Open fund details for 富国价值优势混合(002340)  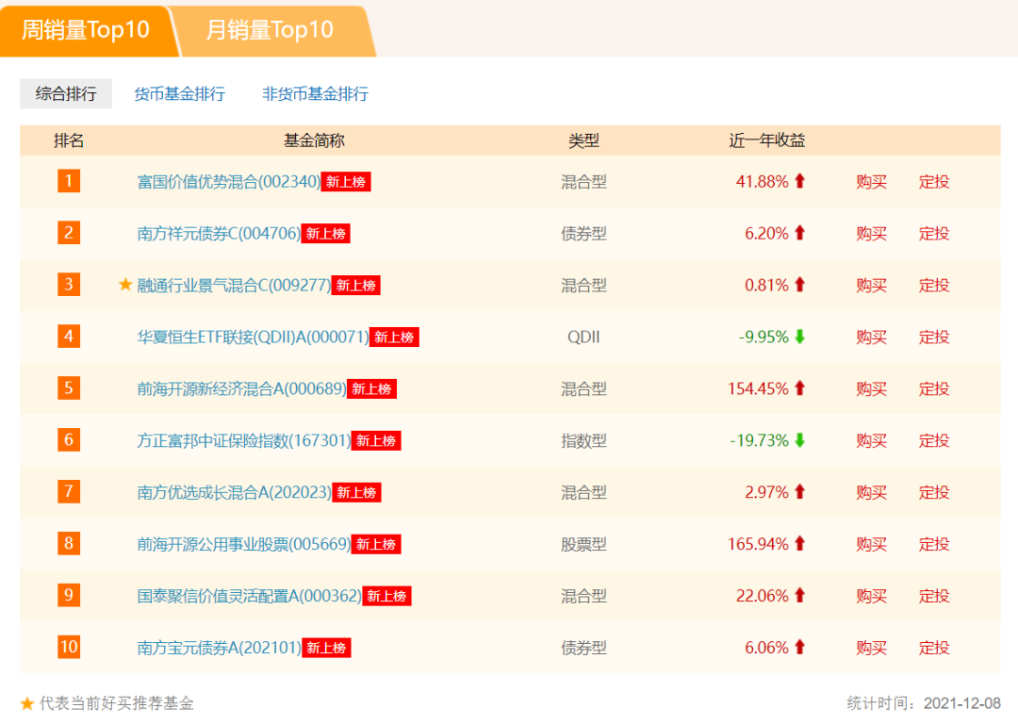(x=225, y=181)
